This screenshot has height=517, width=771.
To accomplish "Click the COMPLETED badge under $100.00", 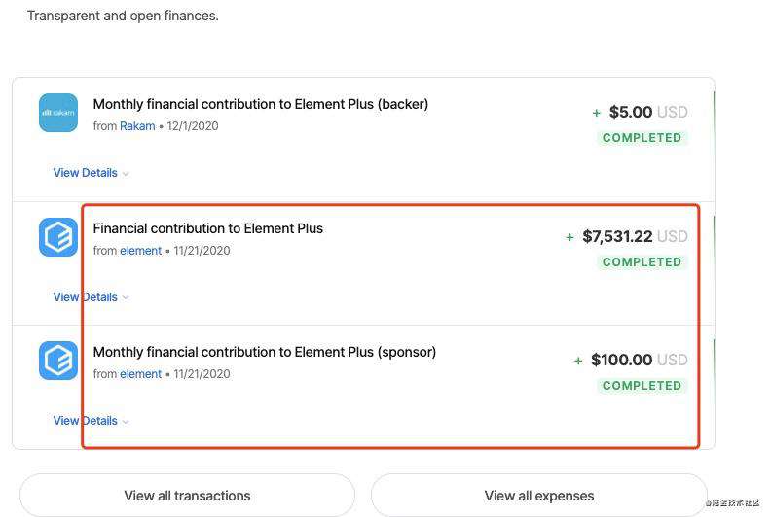I will point(642,386).
